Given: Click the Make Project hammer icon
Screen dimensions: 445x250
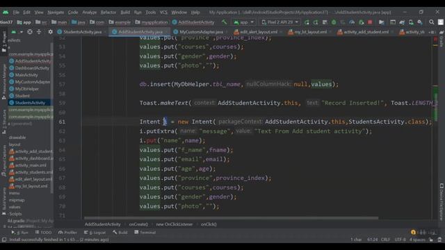Looking at the screenshot, I should tap(224, 22).
